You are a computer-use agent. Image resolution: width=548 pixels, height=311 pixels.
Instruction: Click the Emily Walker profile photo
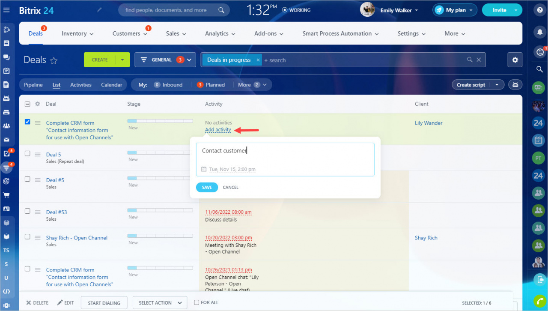click(x=367, y=10)
